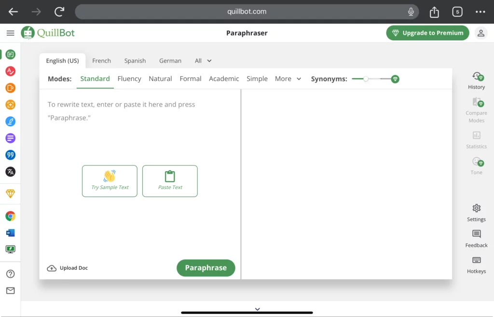This screenshot has width=494, height=317.
Task: Open paraphraser Settings gear
Action: (476, 213)
